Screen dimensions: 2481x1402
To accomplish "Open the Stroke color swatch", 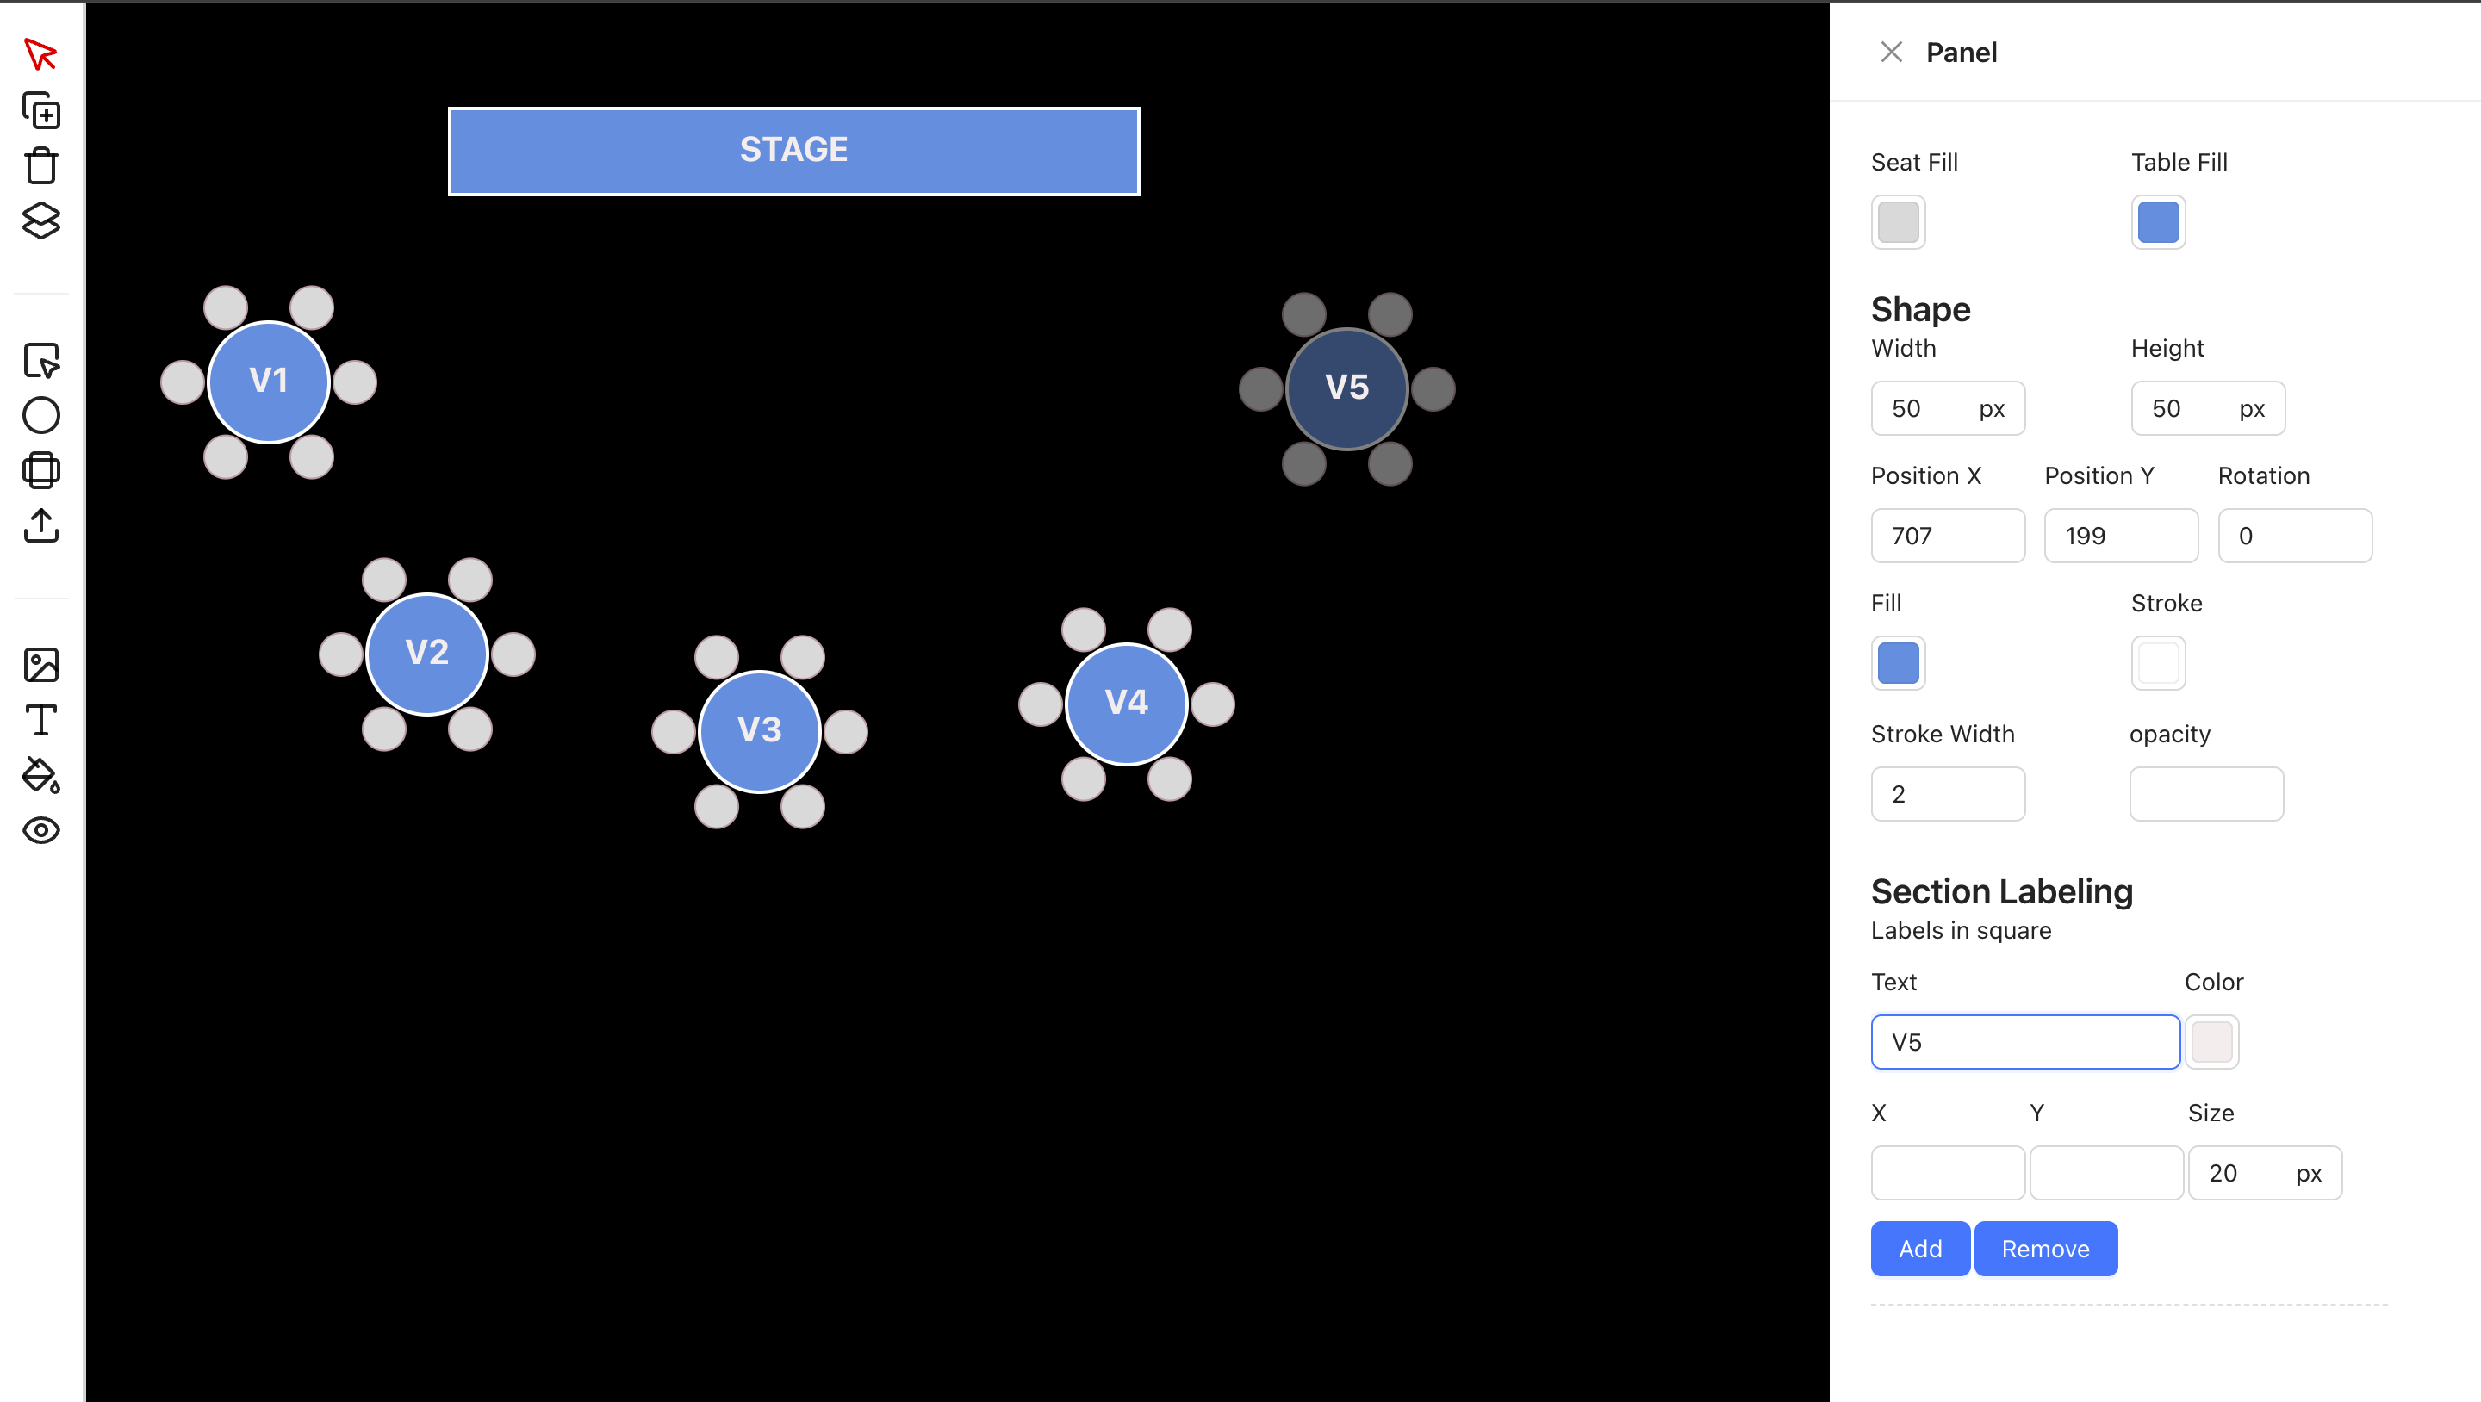I will point(2157,663).
